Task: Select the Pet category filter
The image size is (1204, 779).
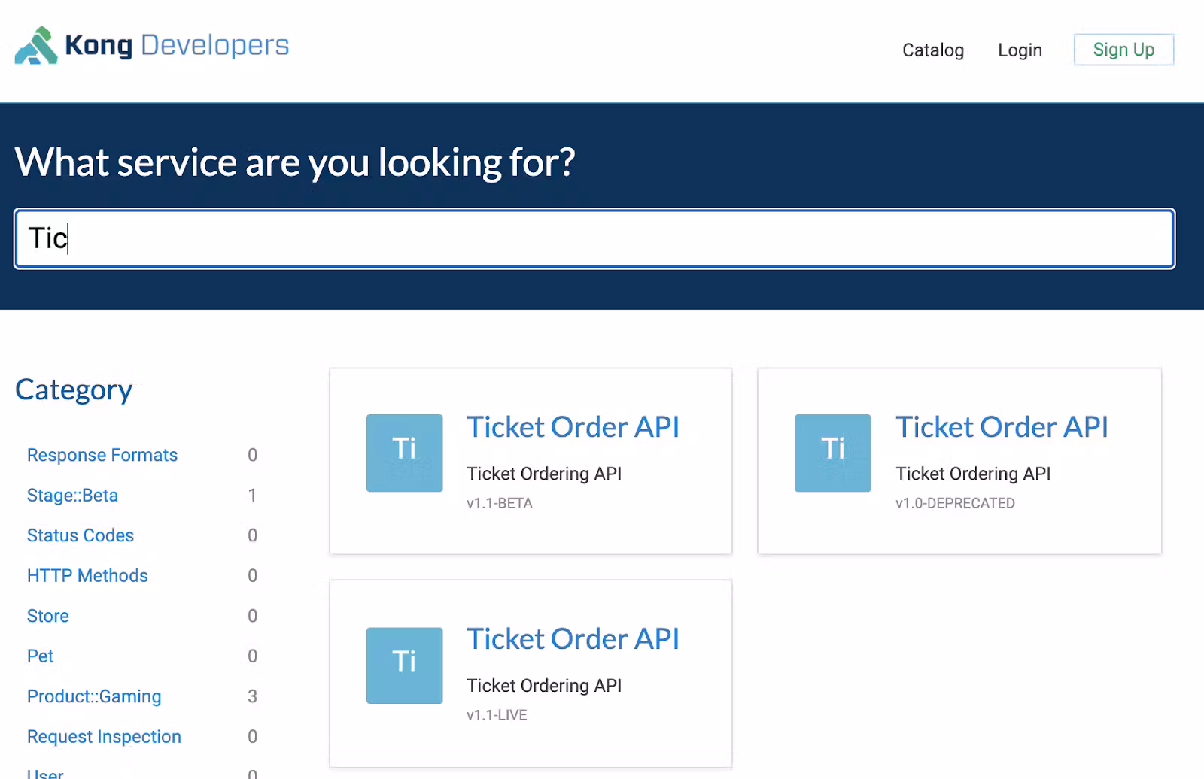Action: (41, 656)
